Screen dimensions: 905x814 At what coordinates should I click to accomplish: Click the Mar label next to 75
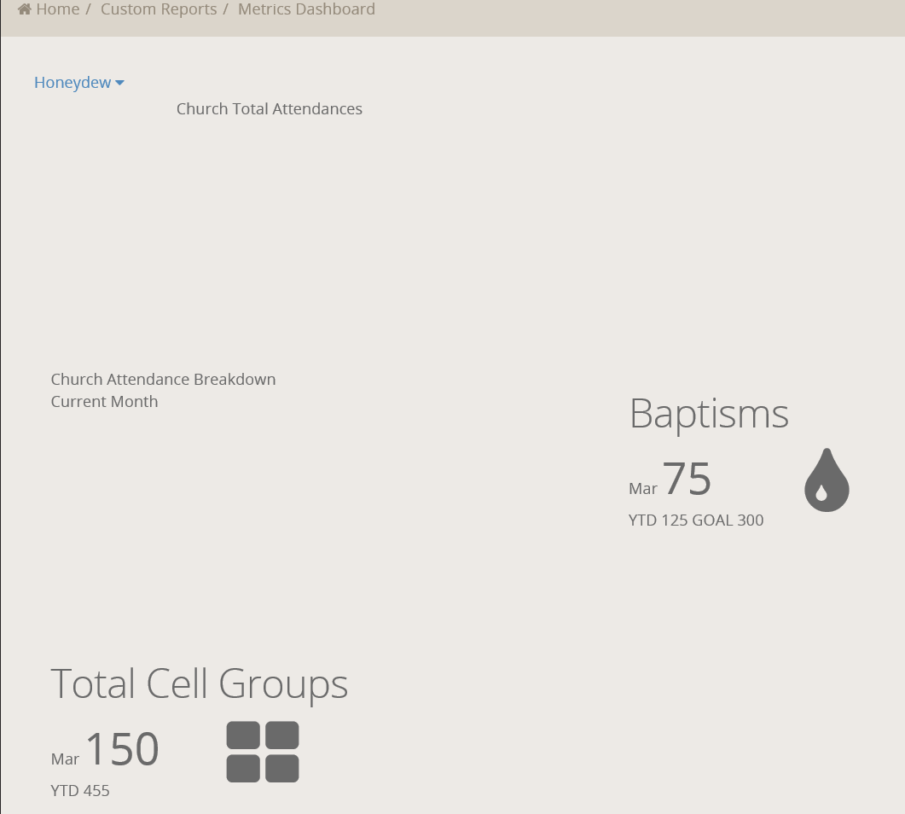coord(643,489)
